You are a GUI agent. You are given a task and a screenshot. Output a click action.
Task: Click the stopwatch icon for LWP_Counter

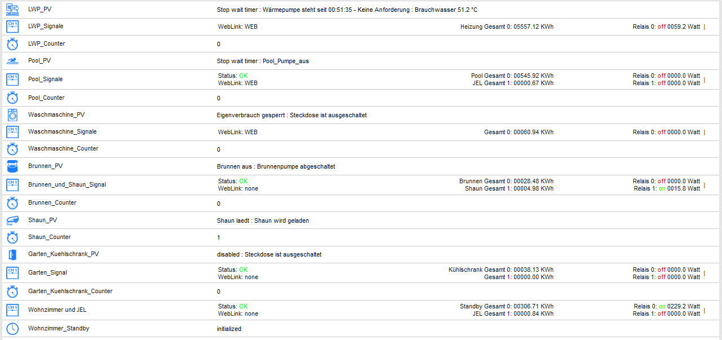[12, 44]
